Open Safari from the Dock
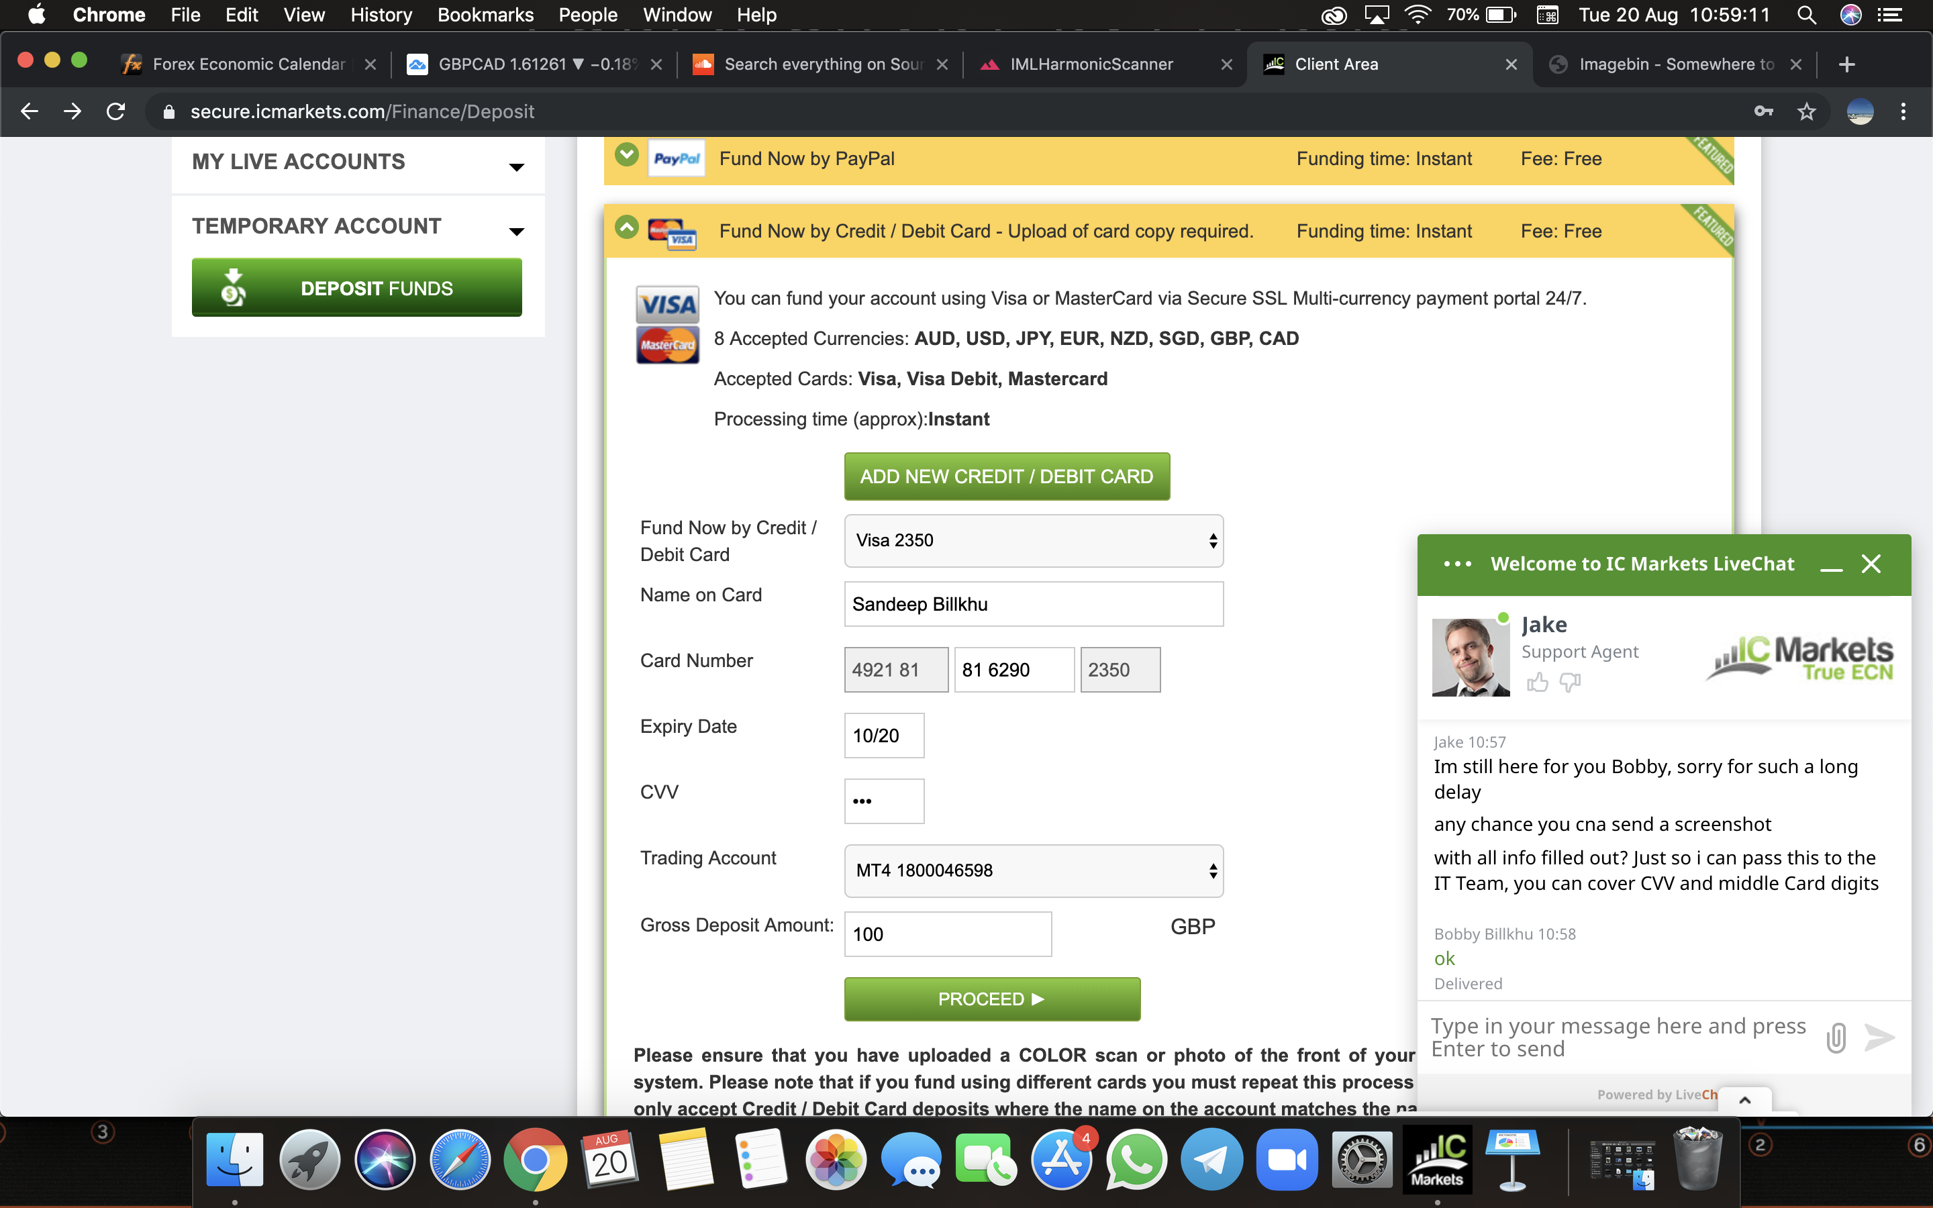1933x1208 pixels. coord(460,1160)
